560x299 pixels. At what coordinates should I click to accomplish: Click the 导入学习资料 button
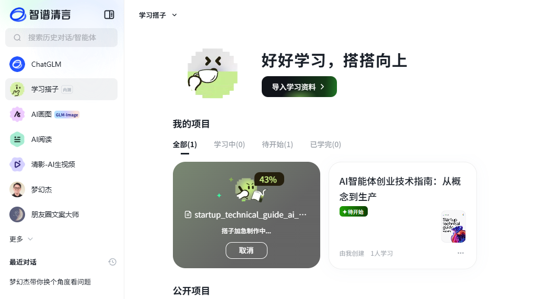(x=299, y=87)
